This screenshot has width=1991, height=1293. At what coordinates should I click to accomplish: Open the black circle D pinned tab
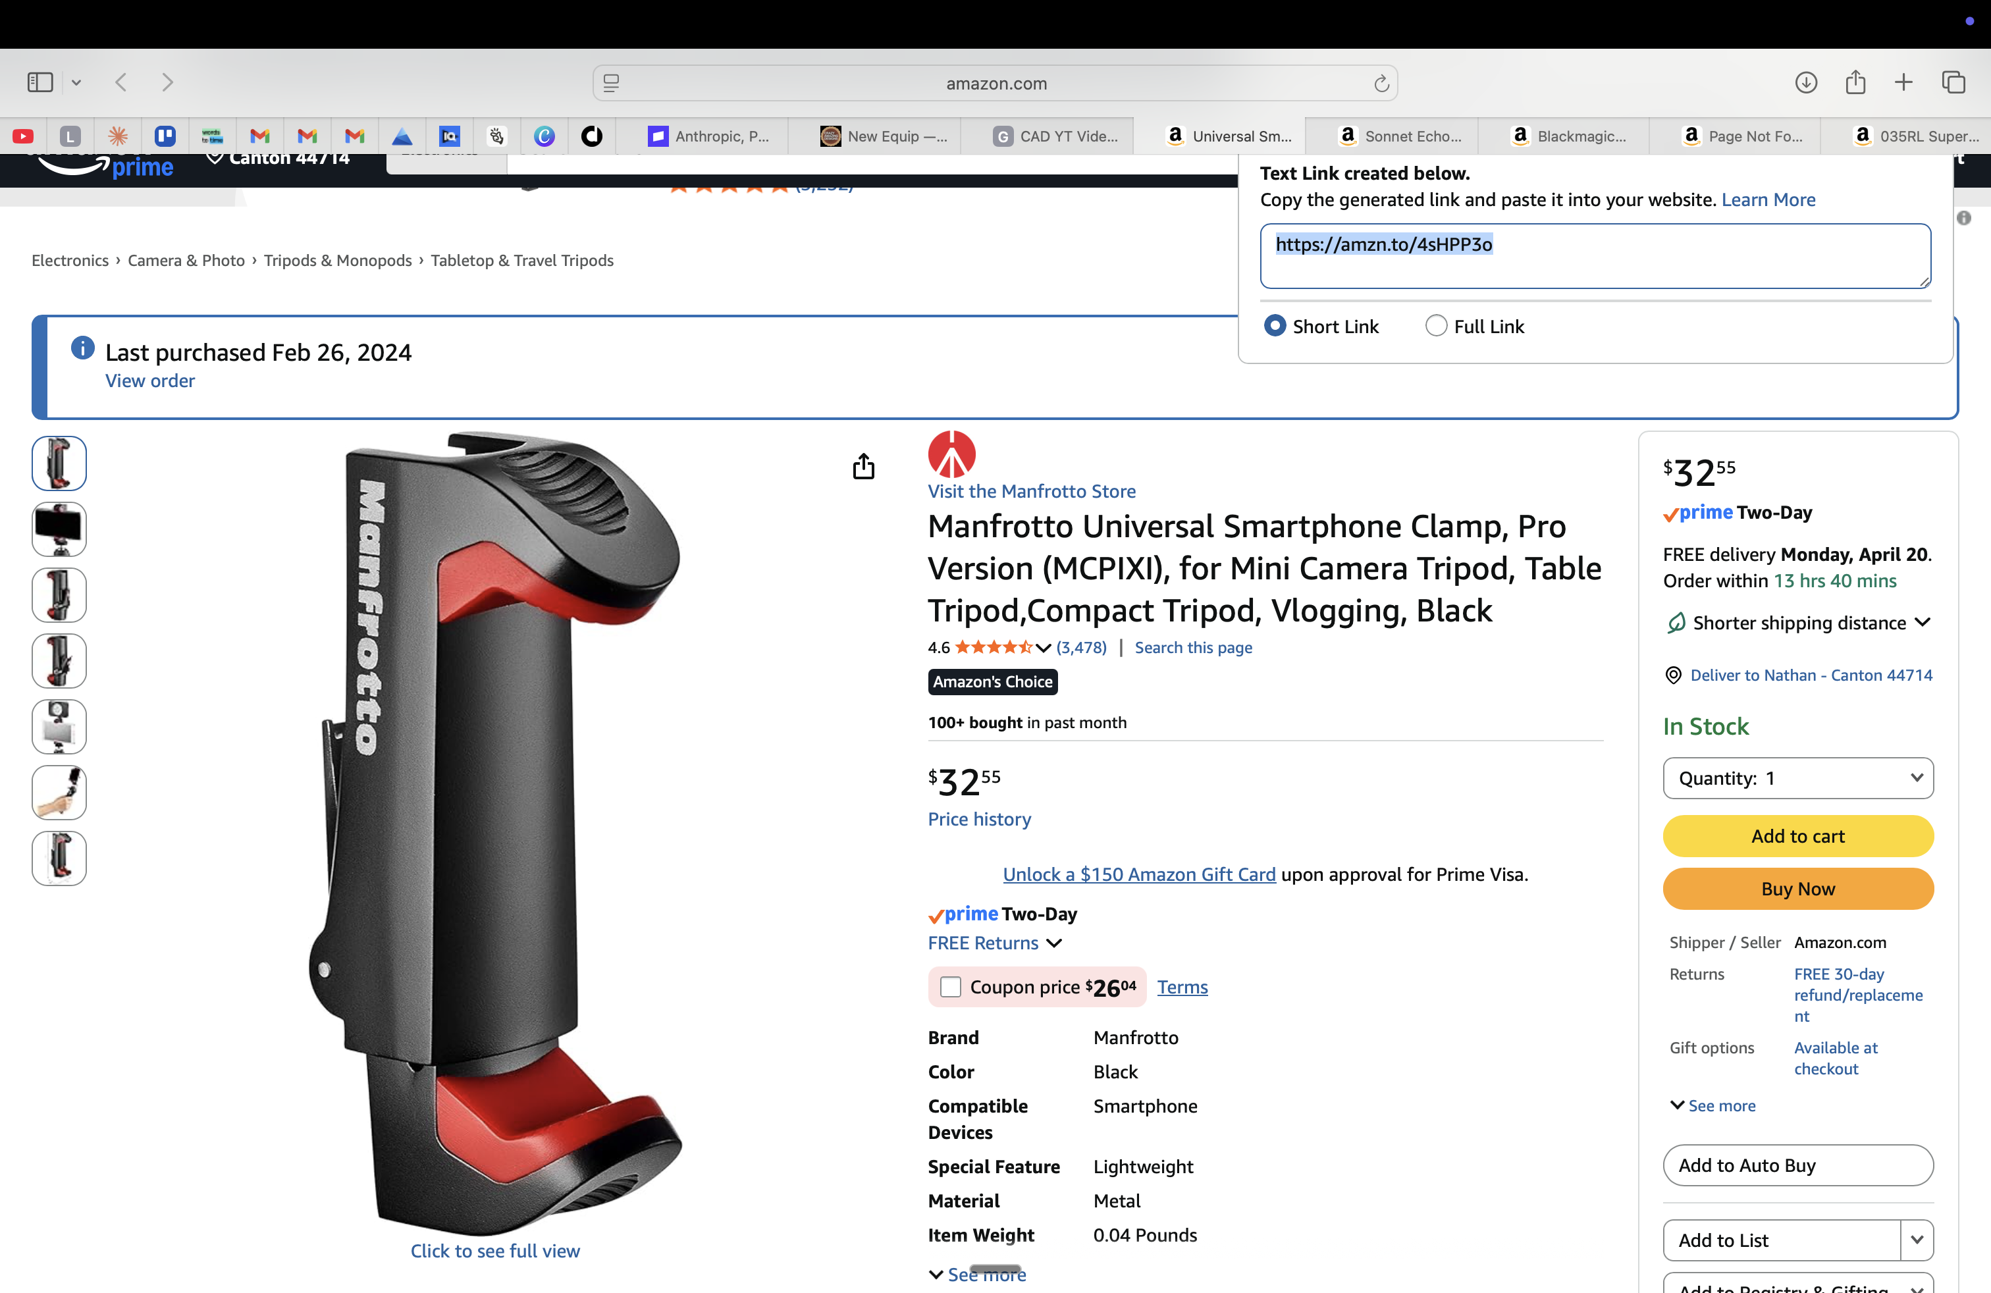(x=593, y=136)
